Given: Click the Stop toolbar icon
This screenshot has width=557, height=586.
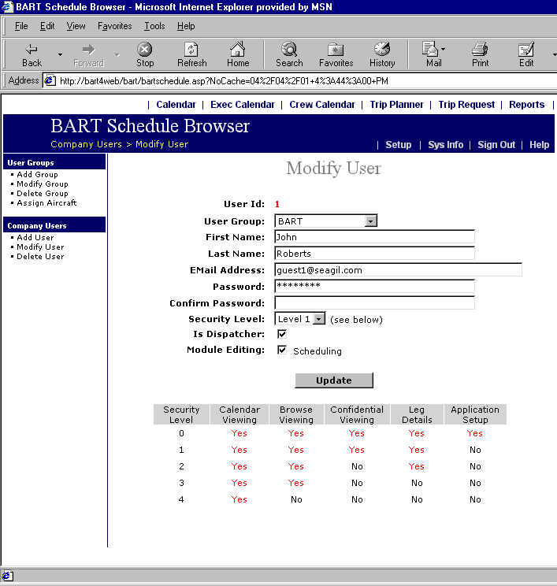Looking at the screenshot, I should tap(145, 49).
